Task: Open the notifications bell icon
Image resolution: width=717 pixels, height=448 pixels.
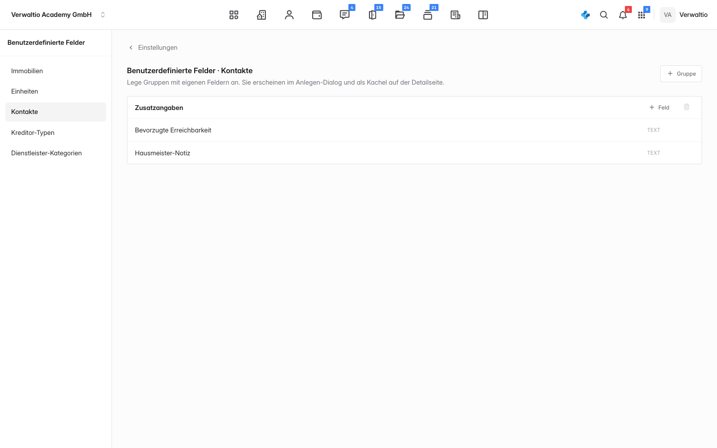Action: [x=623, y=15]
